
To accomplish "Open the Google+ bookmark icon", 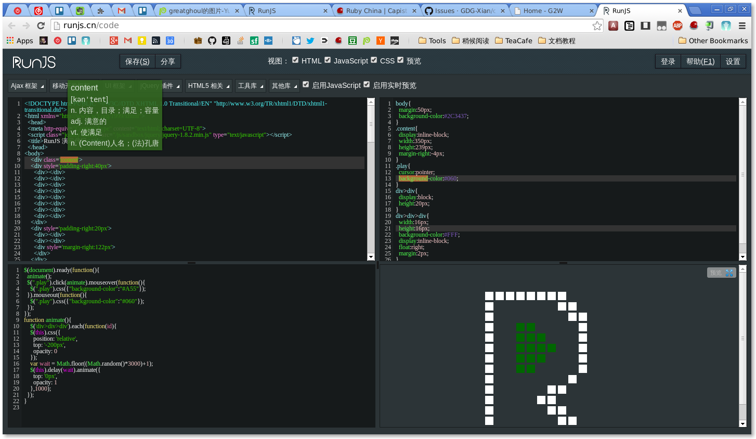I will click(114, 41).
